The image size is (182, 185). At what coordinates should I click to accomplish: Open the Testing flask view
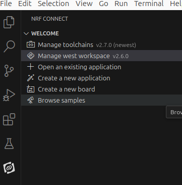[x=9, y=144]
